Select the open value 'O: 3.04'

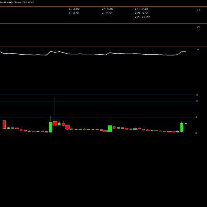pos(74,9)
